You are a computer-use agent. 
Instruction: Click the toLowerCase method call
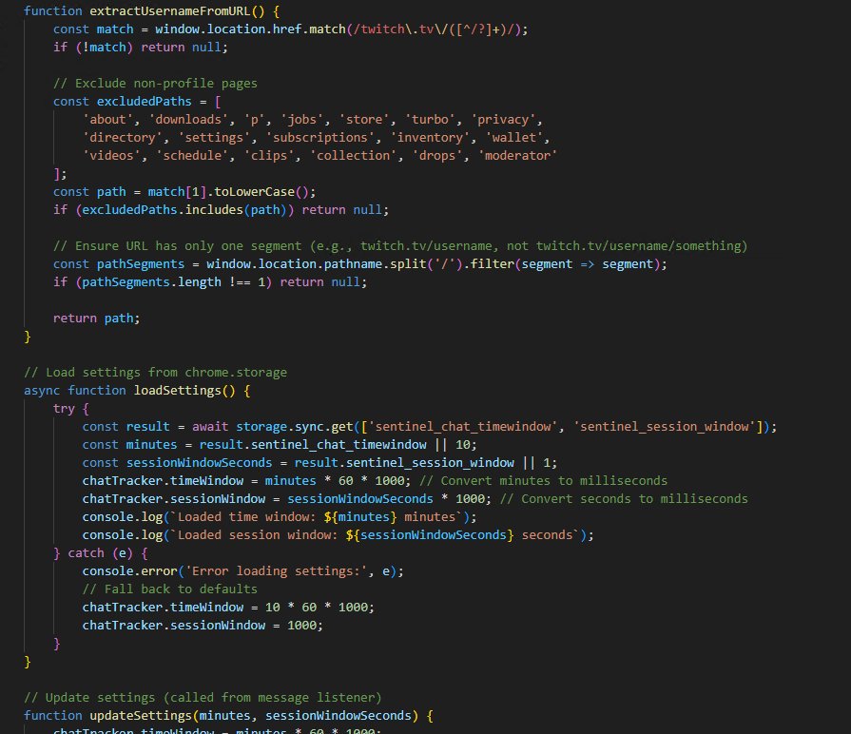point(254,191)
